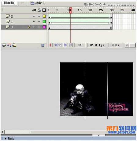Viewport: 137px width, 141px height.
Task: Click timeline scroll left arrow
Action: pyautogui.click(x=127, y=45)
